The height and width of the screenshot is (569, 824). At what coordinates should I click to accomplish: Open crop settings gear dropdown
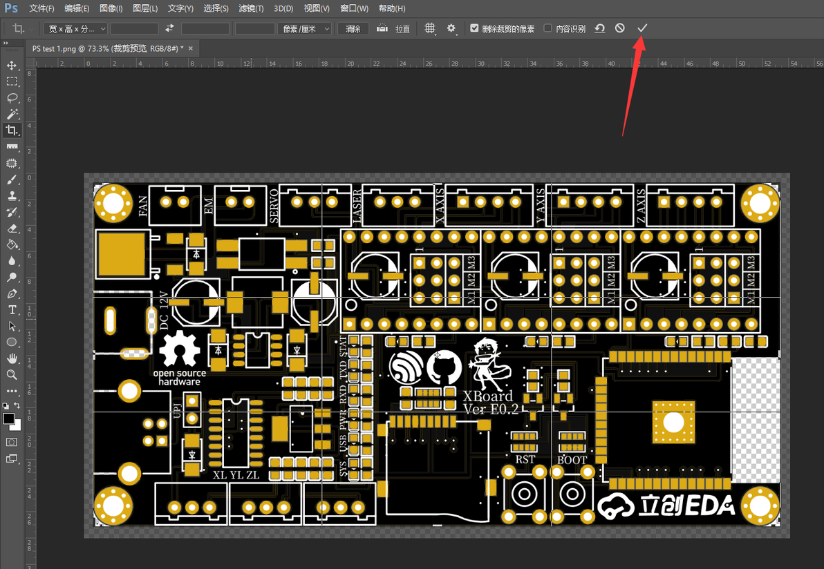coord(451,28)
